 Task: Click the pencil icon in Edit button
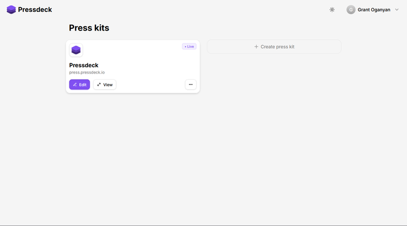[x=75, y=85]
